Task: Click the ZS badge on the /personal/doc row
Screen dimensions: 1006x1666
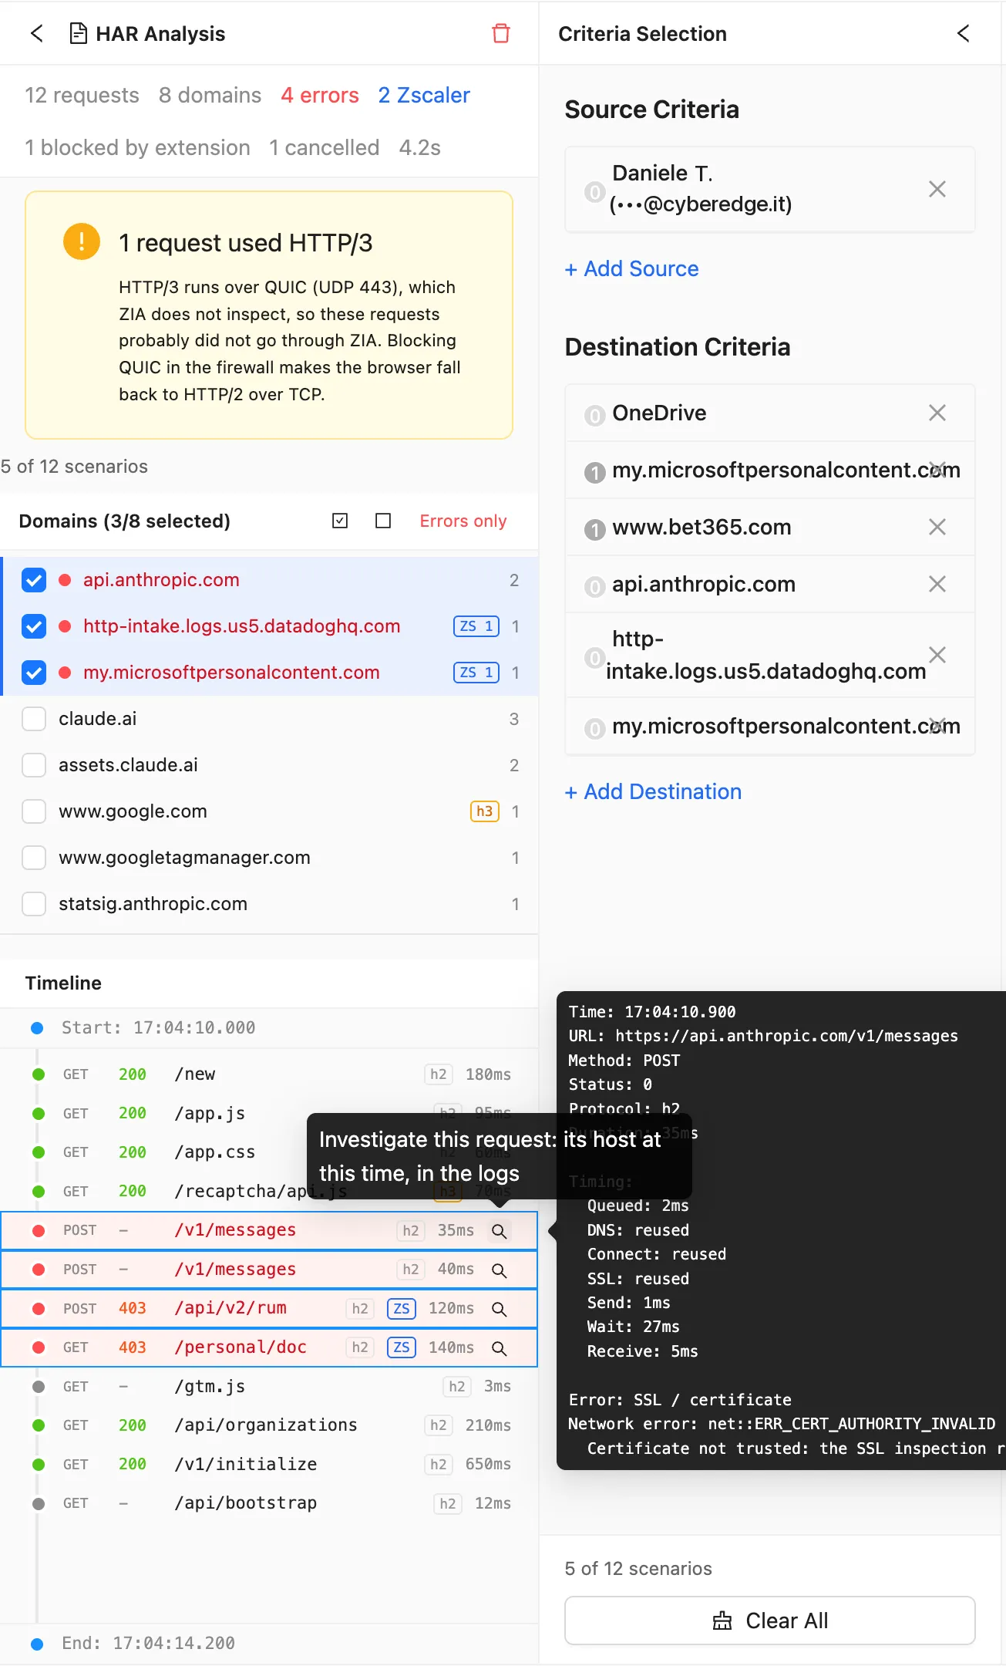Action: pos(402,1347)
